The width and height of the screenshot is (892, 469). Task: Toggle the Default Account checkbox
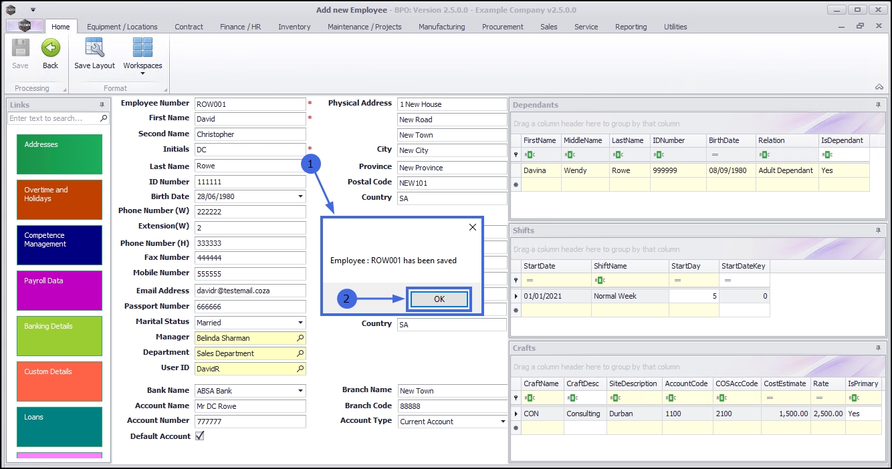199,436
